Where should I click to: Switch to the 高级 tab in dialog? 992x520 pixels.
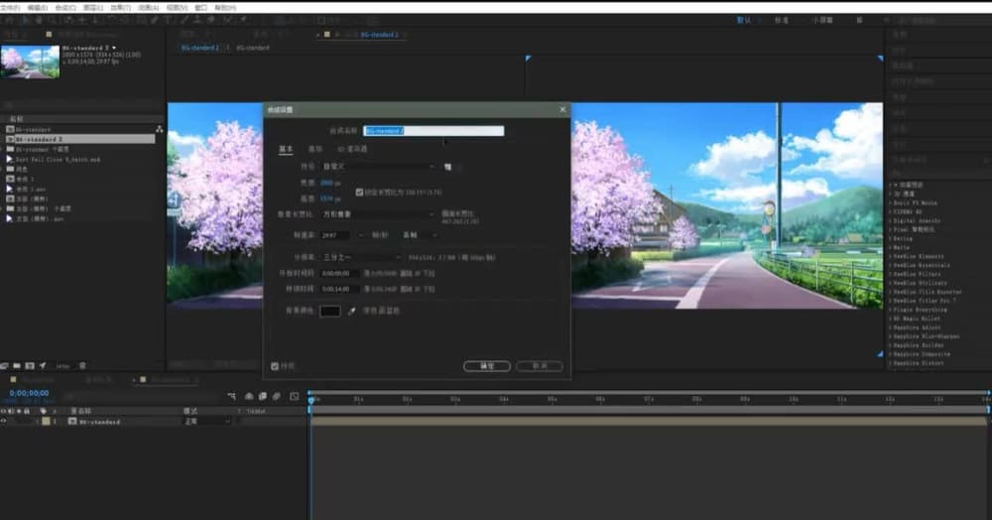coord(315,149)
